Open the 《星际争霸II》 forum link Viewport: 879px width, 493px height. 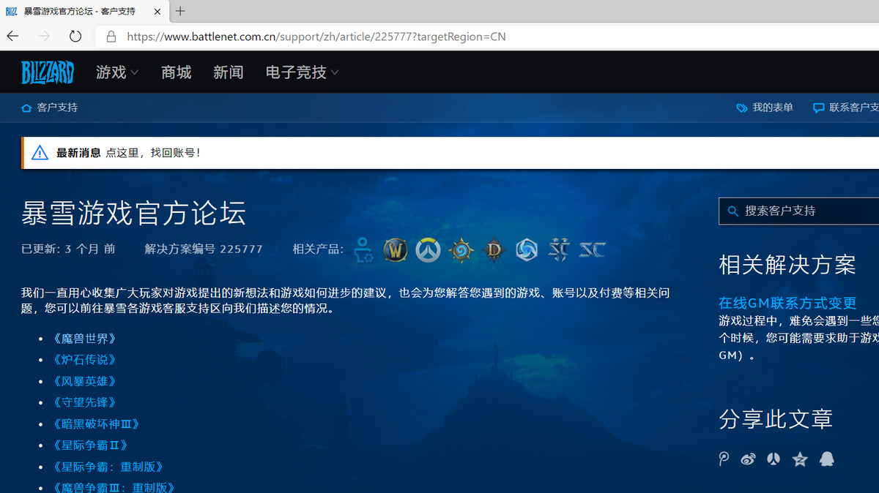point(91,445)
